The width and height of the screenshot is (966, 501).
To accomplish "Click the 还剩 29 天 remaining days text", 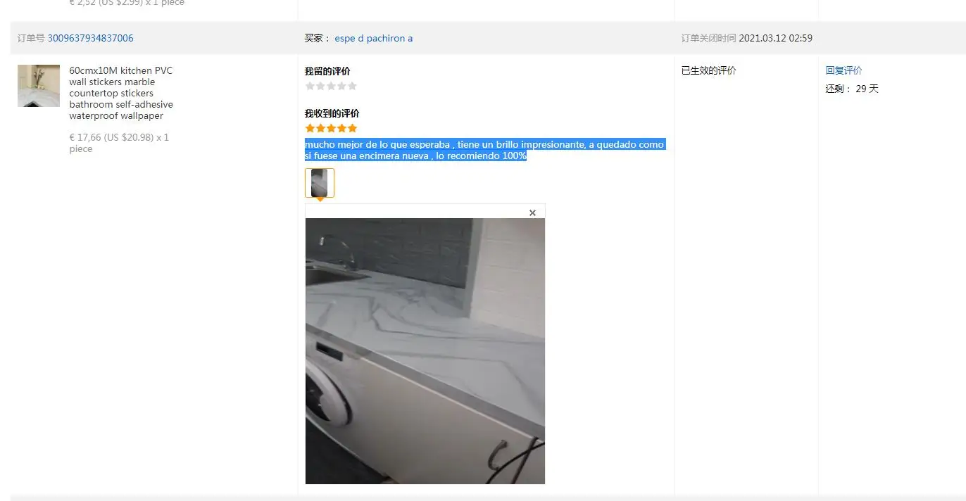I will tap(852, 89).
